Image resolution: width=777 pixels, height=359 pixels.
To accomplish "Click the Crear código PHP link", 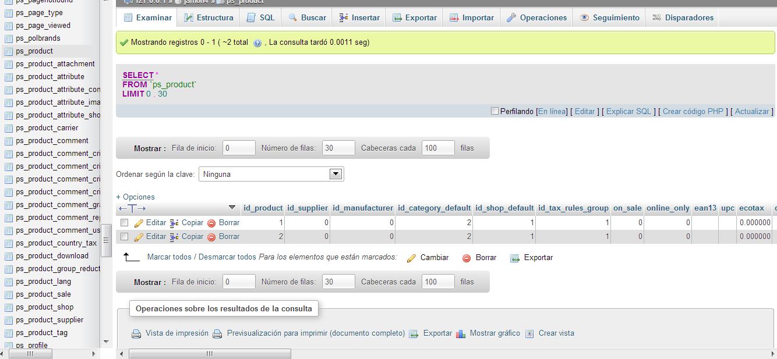I will (x=693, y=111).
